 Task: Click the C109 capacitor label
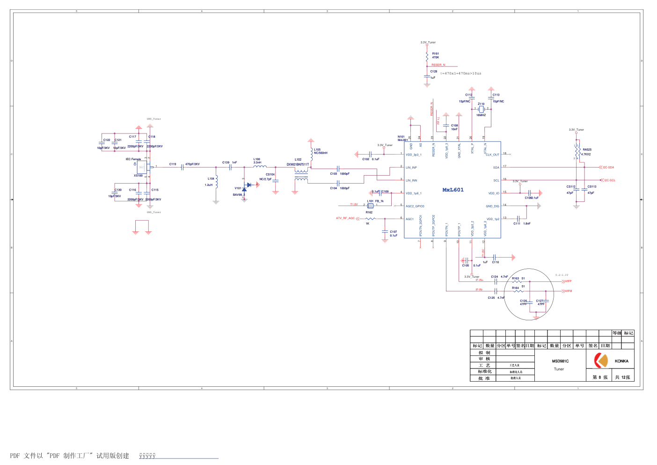click(385, 192)
